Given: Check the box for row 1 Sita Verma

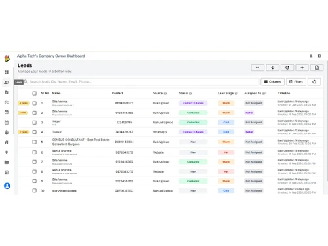Looking at the screenshot, I should pyautogui.click(x=35, y=103).
